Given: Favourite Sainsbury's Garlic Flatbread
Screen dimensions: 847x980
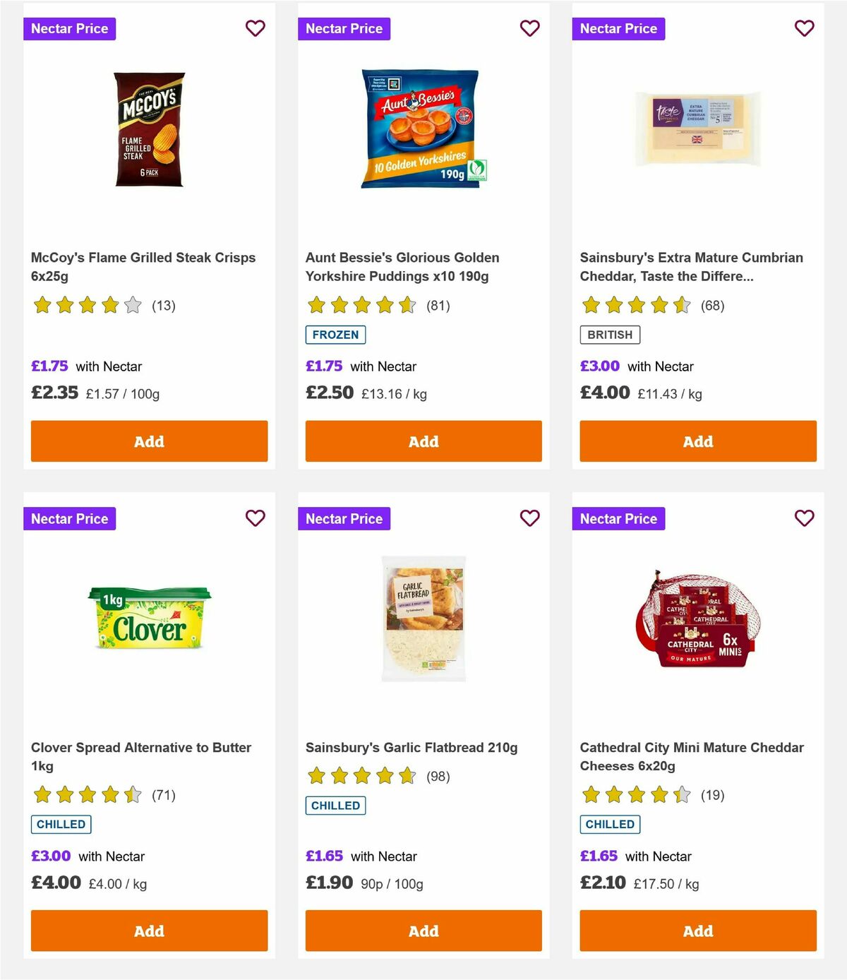Looking at the screenshot, I should tap(529, 518).
